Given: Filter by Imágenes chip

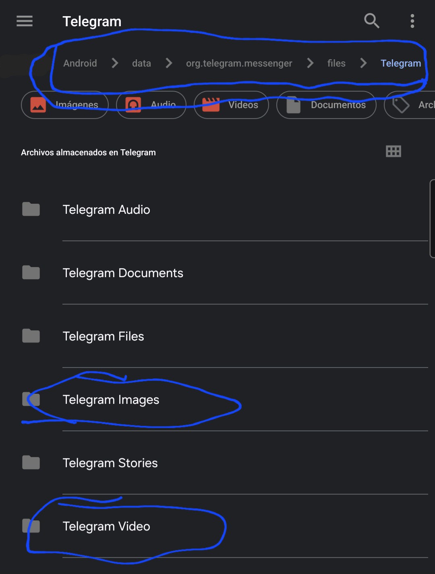Looking at the screenshot, I should click(x=65, y=105).
